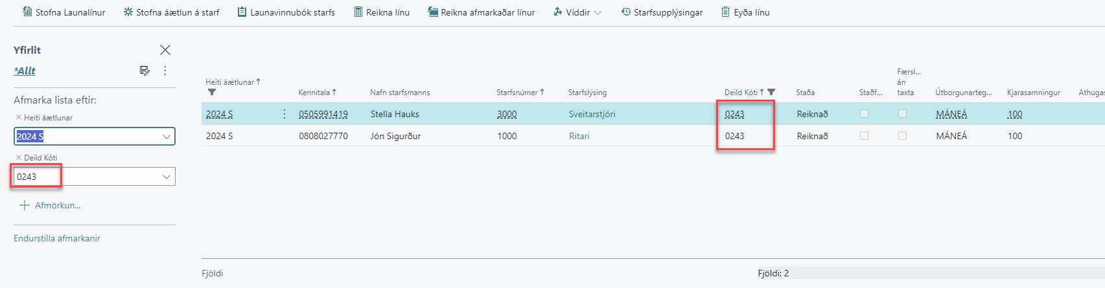The width and height of the screenshot is (1105, 288).
Task: Toggle Staðf checkbox for Jón Sigurður
Action: pos(864,136)
